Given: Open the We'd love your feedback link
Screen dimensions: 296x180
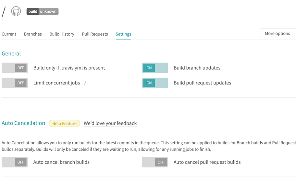Looking at the screenshot, I should (x=110, y=123).
